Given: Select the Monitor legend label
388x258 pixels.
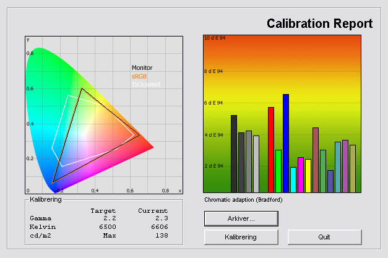Looking at the screenshot, I should [x=142, y=68].
